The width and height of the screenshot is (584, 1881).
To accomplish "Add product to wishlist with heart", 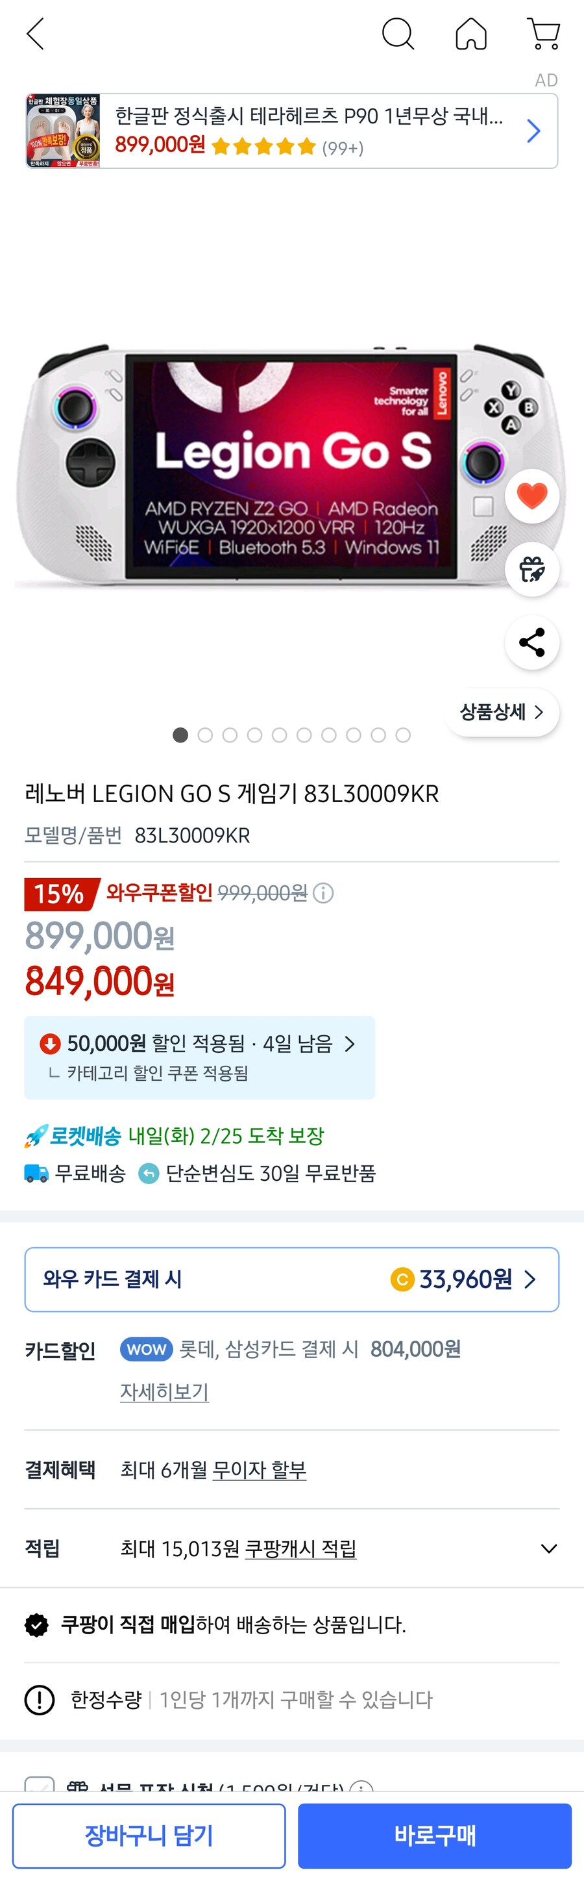I will click(531, 495).
